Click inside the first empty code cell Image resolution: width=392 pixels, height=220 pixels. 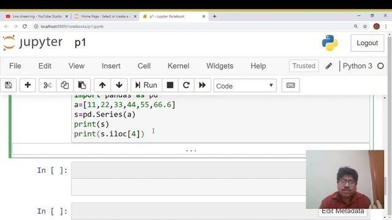point(189,170)
